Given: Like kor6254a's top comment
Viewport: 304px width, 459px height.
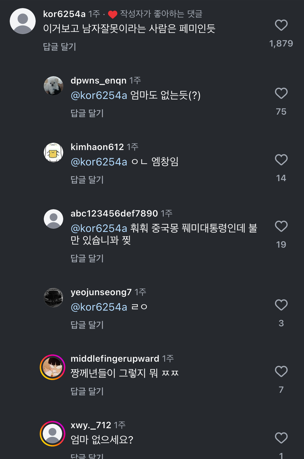Looking at the screenshot, I should [x=281, y=25].
